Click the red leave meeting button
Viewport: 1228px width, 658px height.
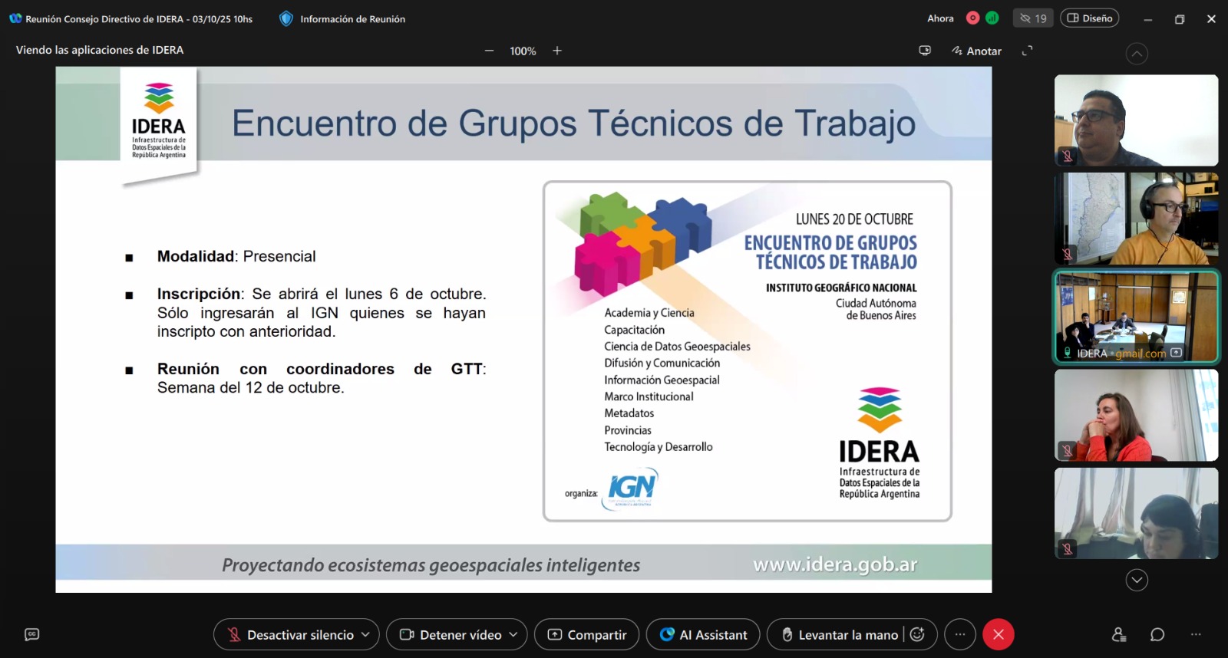[x=999, y=634]
